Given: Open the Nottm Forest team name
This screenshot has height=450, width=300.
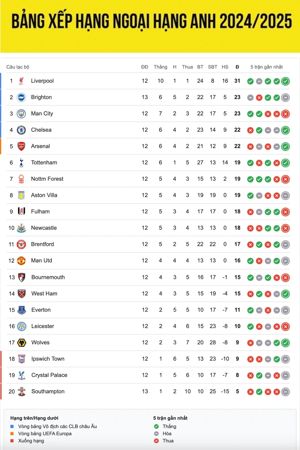Looking at the screenshot, I should (x=47, y=179).
